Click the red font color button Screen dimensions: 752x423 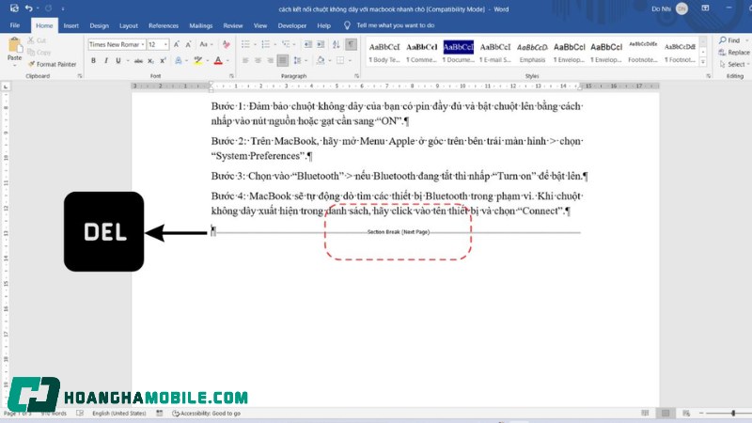(216, 60)
